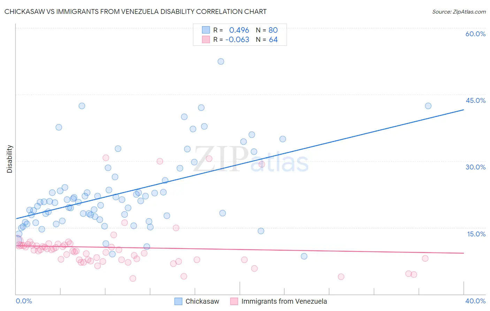This screenshot has height=311, width=490.
Task: Click the N = 80 value in legend
Action: (x=267, y=30)
